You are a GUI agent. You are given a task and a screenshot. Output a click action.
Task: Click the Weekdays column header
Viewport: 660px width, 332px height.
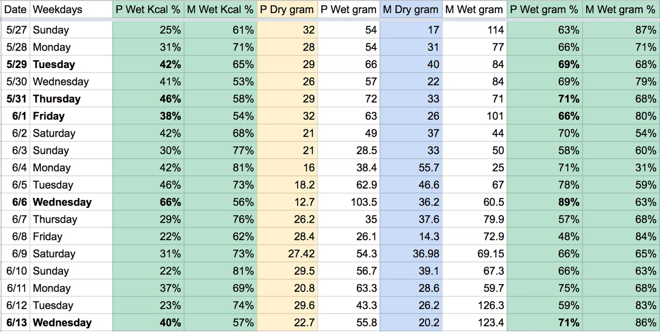(x=71, y=9)
